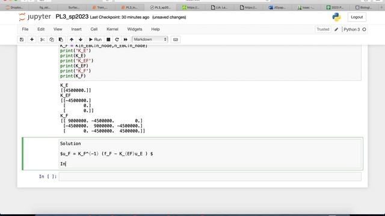Image resolution: width=385 pixels, height=216 pixels.
Task: Switch to the Biologi browser tab
Action: [x=363, y=8]
